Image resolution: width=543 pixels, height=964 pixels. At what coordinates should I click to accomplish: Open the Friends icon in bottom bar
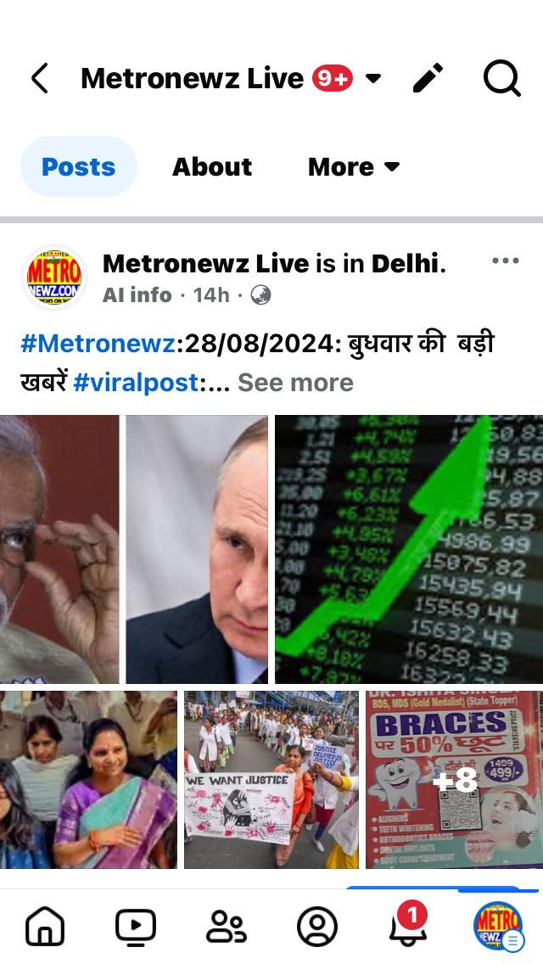(226, 927)
